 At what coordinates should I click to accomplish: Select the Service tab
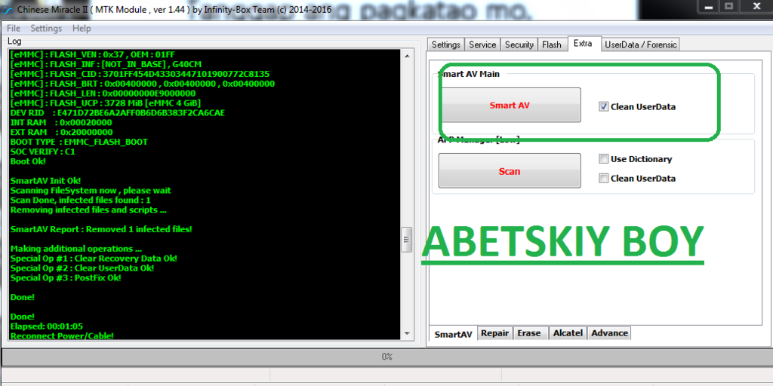point(482,44)
